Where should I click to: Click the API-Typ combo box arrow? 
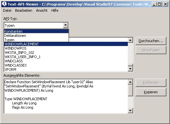pos(65,25)
